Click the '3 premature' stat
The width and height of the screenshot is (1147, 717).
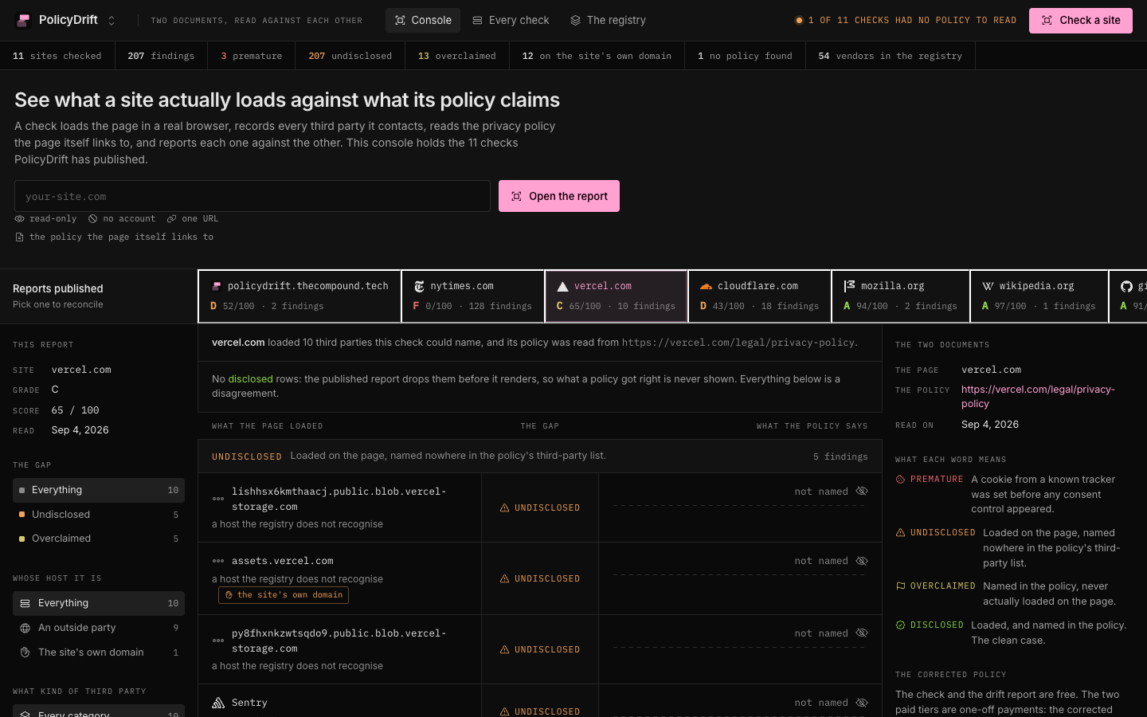click(252, 56)
